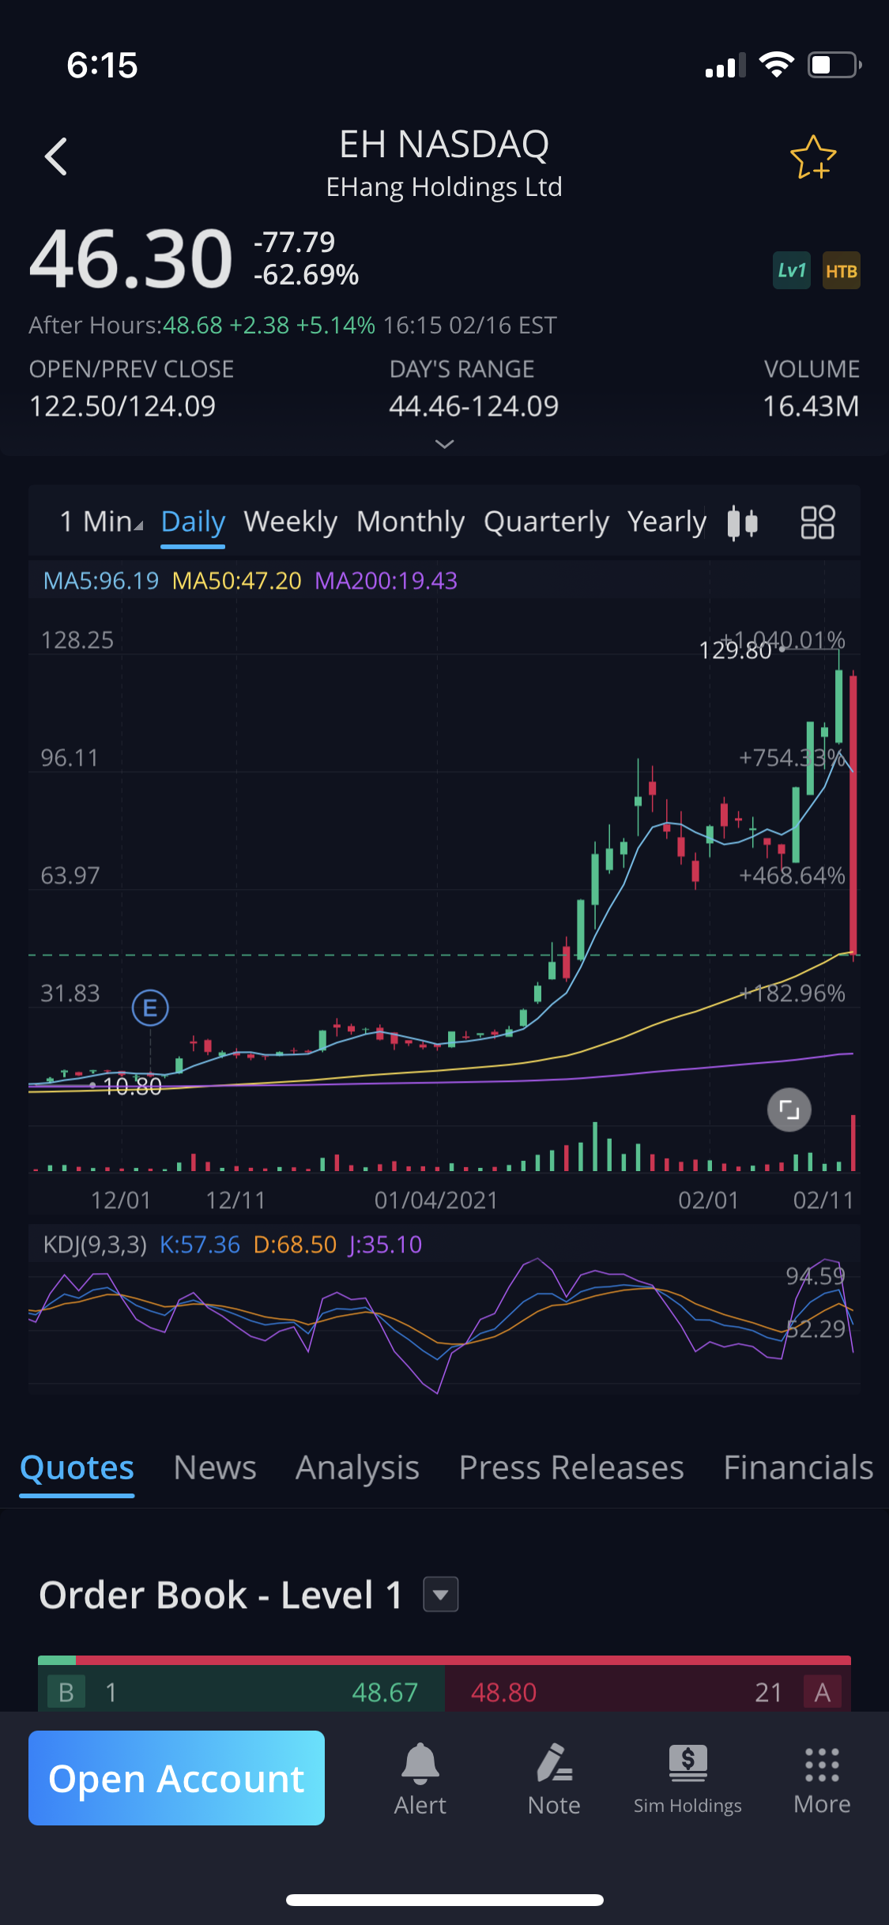Tap the Lv1 data level badge
Screen dimensions: 889x1925
coord(791,271)
